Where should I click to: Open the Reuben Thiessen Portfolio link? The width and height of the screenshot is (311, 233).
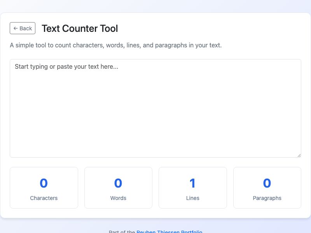tap(169, 231)
